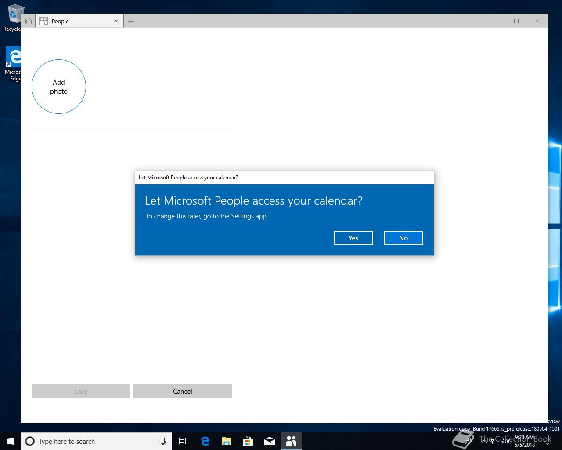Open File Explorer from the taskbar
The height and width of the screenshot is (450, 562).
(227, 441)
